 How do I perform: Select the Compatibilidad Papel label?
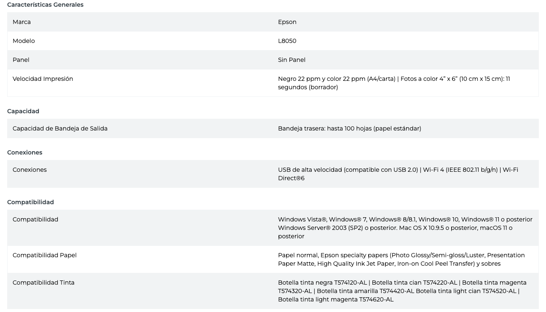[45, 255]
